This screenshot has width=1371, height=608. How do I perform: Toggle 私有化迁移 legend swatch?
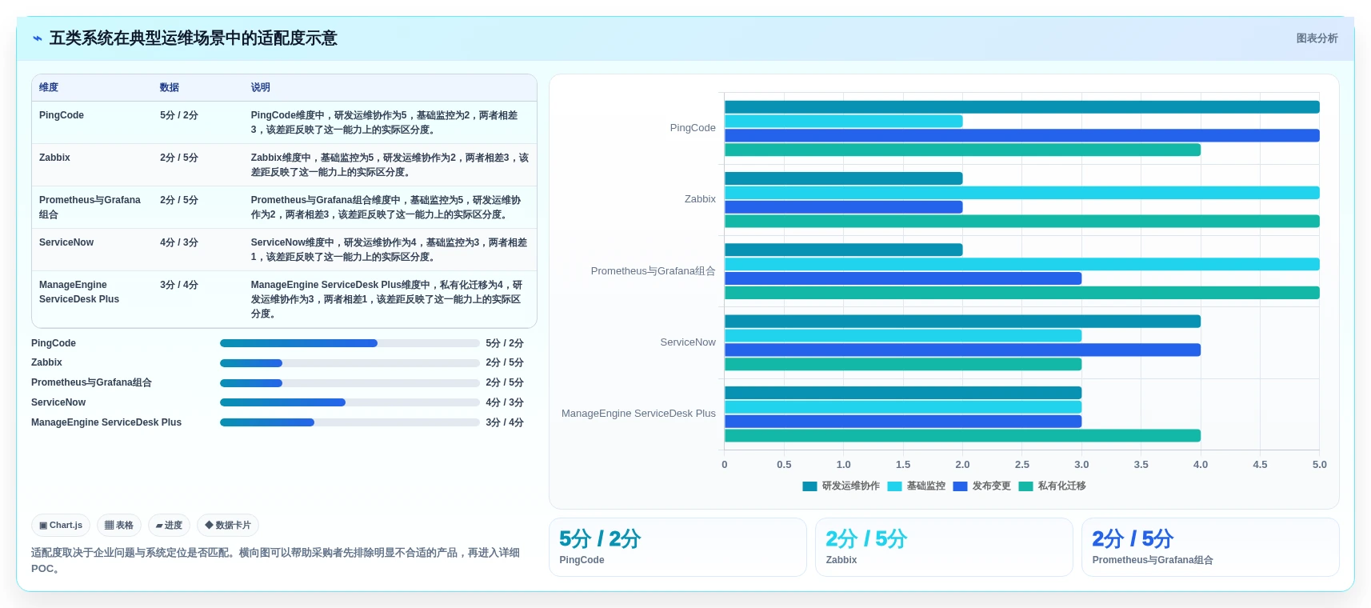[1025, 486]
